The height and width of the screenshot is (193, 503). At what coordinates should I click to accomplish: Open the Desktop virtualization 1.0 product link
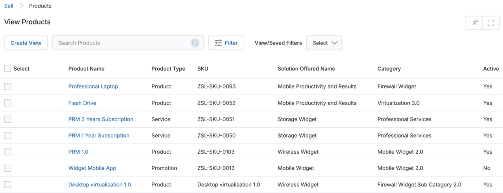pos(99,185)
